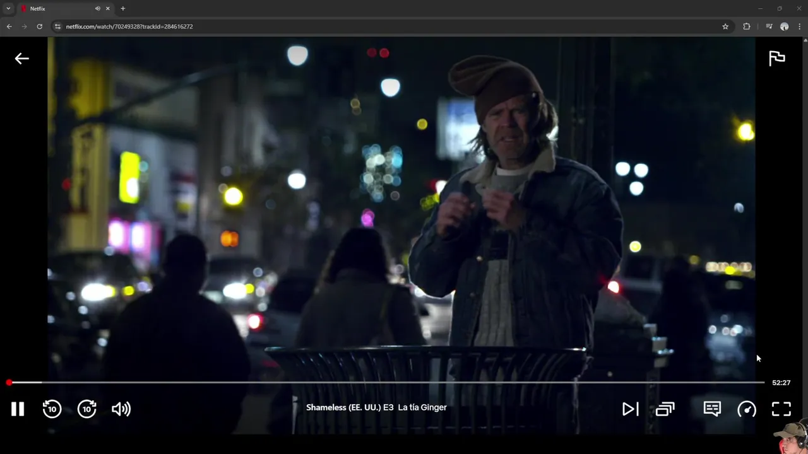Open a new browser tab

point(123,9)
